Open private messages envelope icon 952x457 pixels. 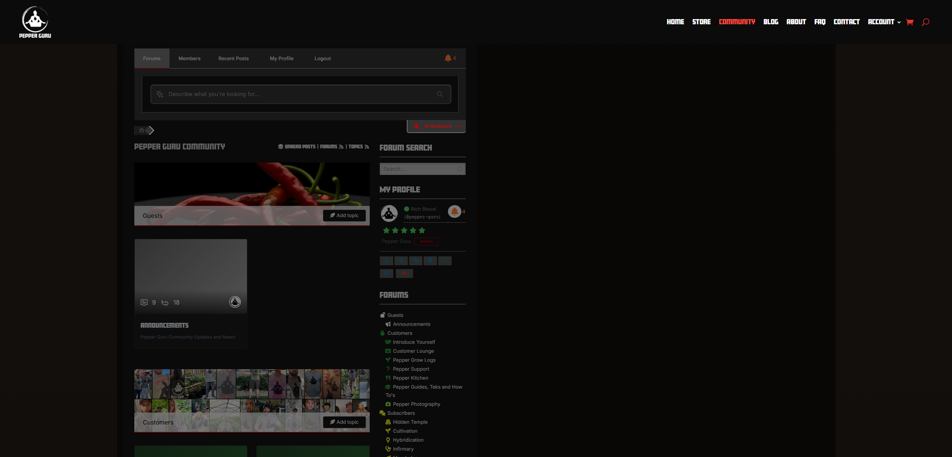tap(386, 273)
